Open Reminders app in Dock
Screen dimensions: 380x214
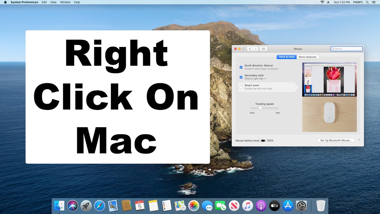[x=167, y=205]
